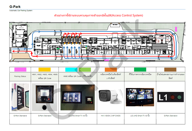Click the pink marker on floor plan right side
This screenshot has height=131, width=192.
click(x=176, y=29)
